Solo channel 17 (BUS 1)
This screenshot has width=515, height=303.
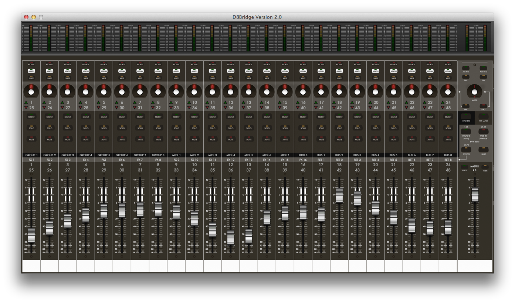point(321,127)
